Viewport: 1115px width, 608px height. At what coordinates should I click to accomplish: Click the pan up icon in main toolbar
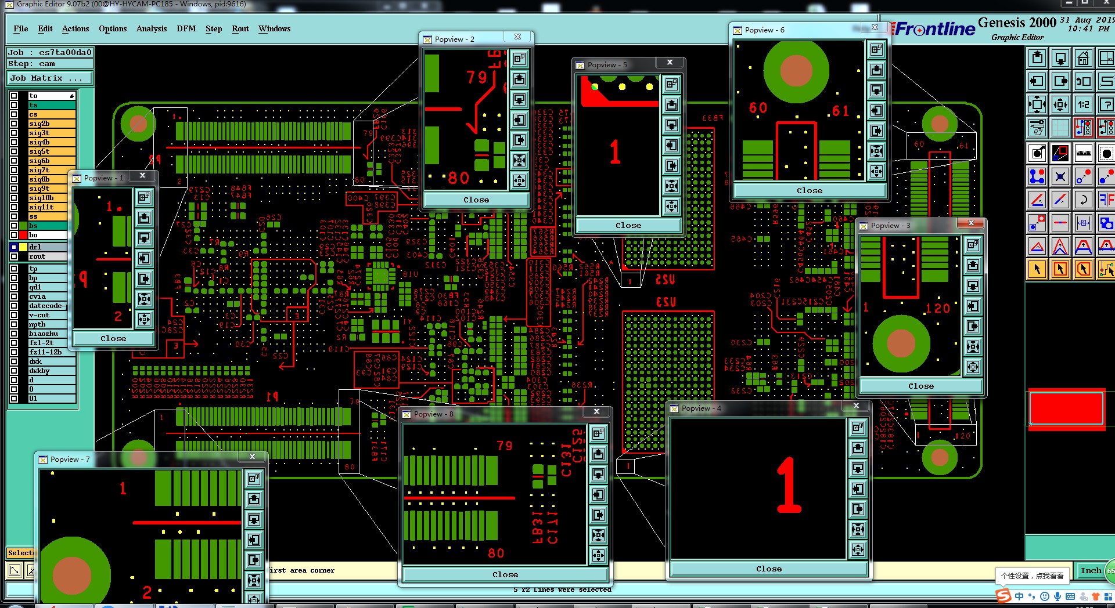pos(1037,58)
